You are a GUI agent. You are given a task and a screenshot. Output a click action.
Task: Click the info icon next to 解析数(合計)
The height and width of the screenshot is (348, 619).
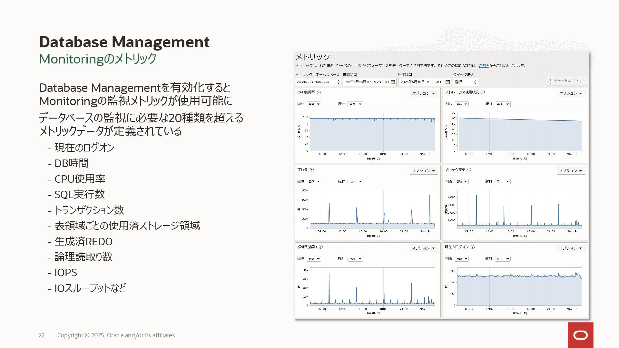pos(321,247)
